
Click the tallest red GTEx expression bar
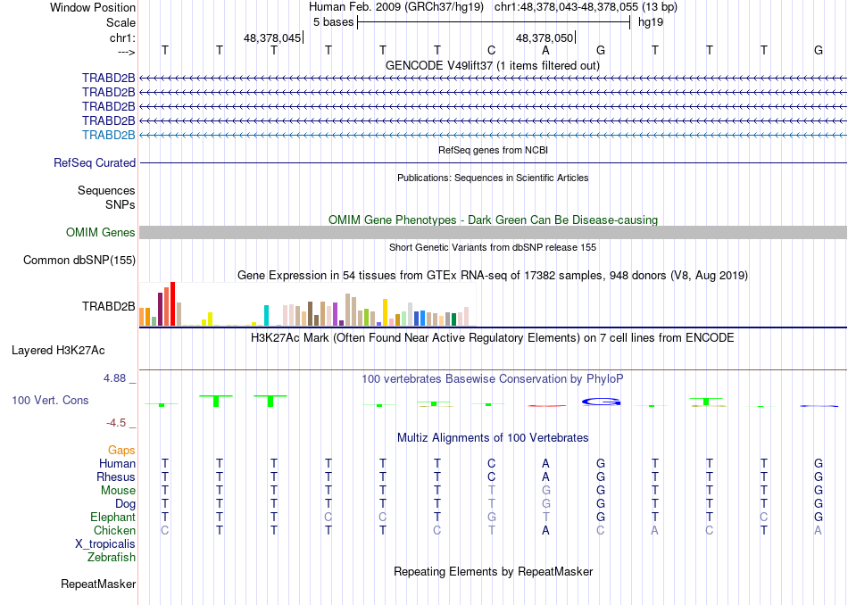172,304
